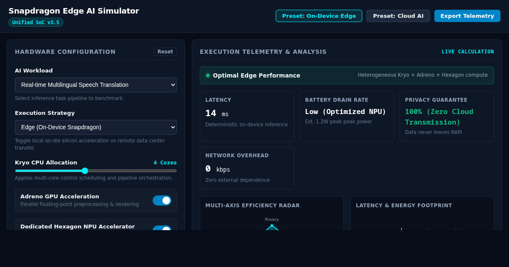This screenshot has height=267, width=509.
Task: Click the Snapdragon Edge AI Simulator title
Action: [74, 11]
